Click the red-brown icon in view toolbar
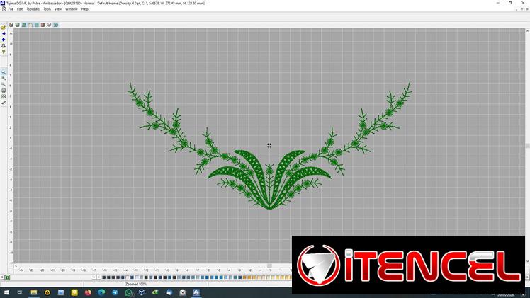 (43, 25)
